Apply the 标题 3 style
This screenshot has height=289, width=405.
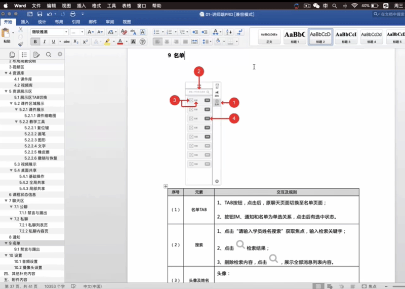click(x=346, y=36)
